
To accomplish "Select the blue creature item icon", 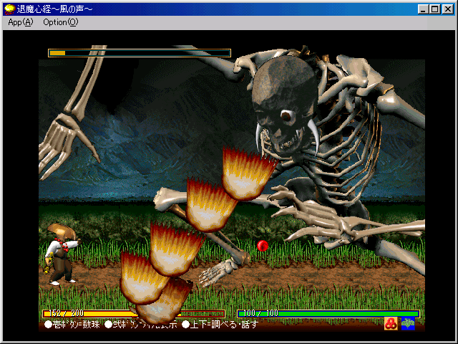I will point(408,323).
